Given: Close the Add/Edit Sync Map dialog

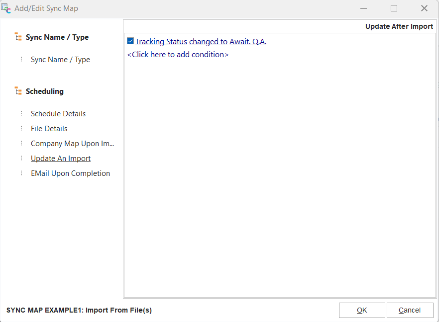Looking at the screenshot, I should point(424,8).
